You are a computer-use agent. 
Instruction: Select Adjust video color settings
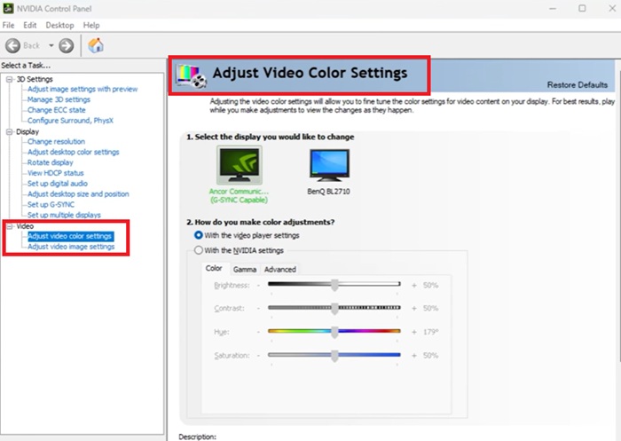[x=70, y=236]
